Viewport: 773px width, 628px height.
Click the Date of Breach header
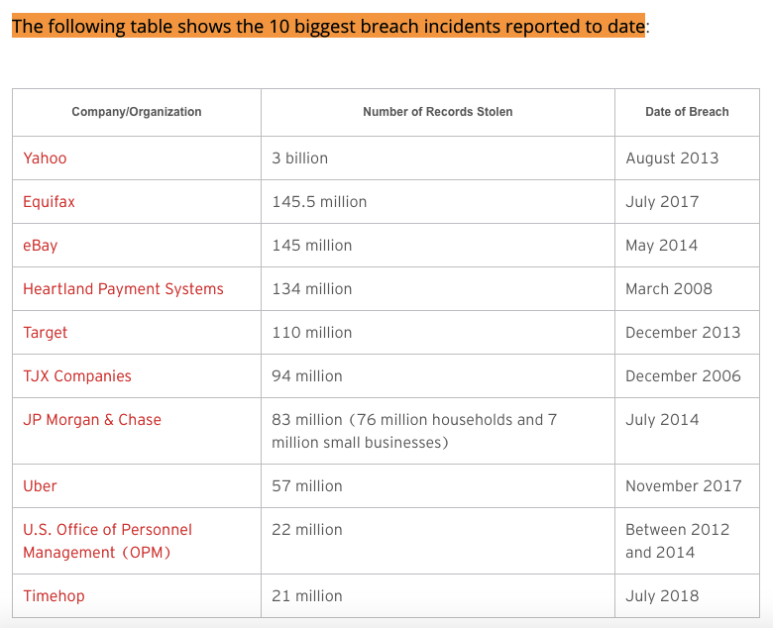click(x=687, y=112)
